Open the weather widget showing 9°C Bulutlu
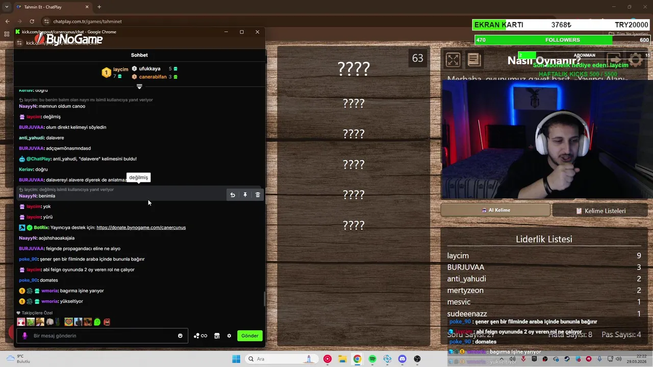 point(17,359)
